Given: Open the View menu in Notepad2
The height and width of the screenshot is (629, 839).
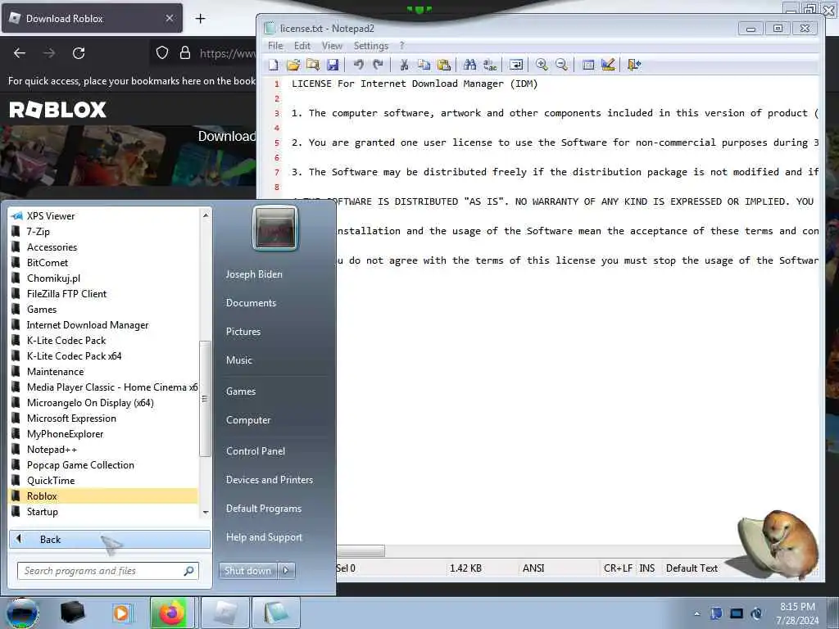Looking at the screenshot, I should 332,46.
